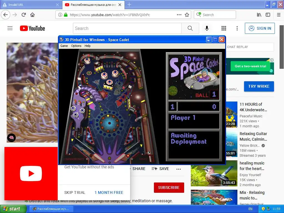Click the security shield tray icon
The image size is (284, 213).
[263, 209]
